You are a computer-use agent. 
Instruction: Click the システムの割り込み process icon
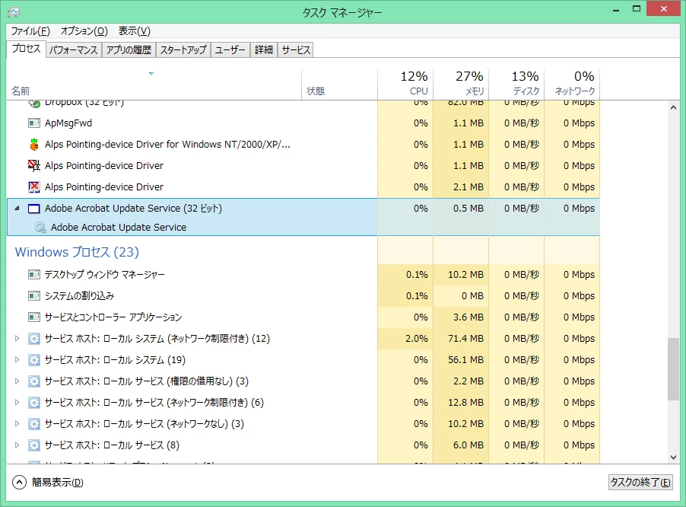point(34,296)
